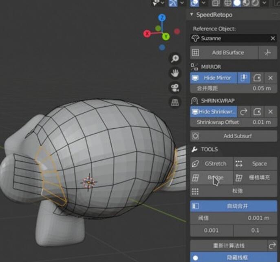Select the 0.1 threshold preset
This screenshot has height=262, width=280.
click(x=256, y=230)
